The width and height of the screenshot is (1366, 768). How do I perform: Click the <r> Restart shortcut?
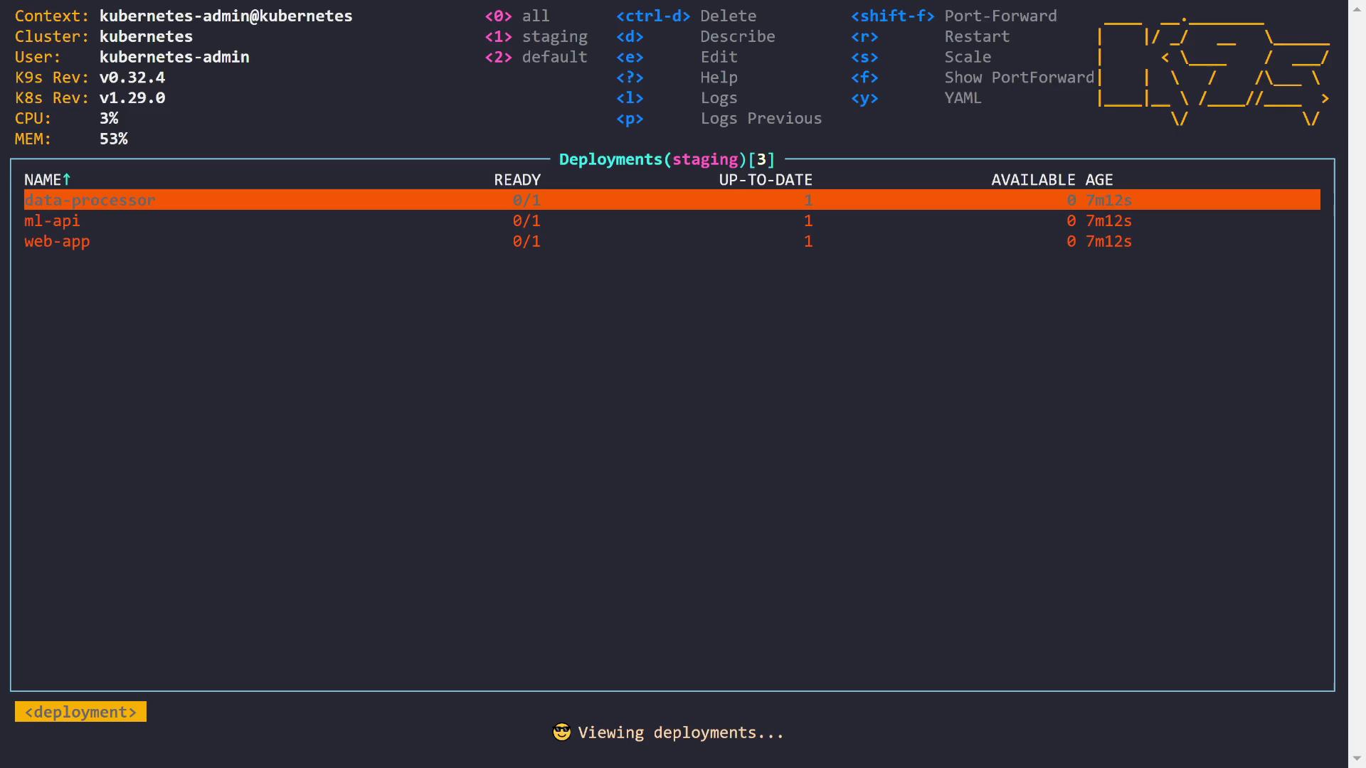point(864,36)
